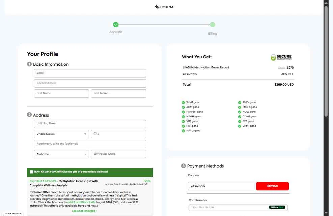Click the Secure SSL encryption badge
Viewport: 333px width, 216px height.
point(281,57)
